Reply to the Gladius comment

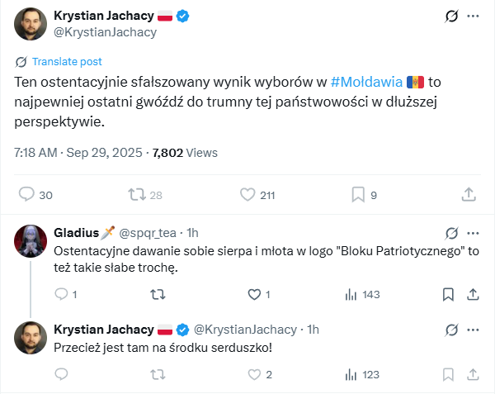[61, 294]
